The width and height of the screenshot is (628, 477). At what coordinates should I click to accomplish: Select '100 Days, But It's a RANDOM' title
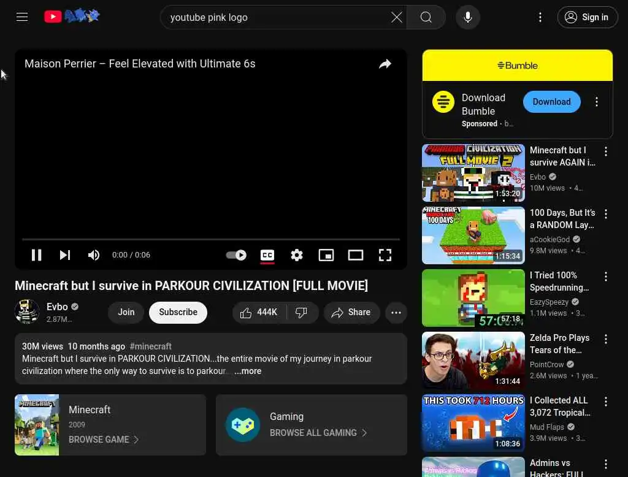[562, 219]
